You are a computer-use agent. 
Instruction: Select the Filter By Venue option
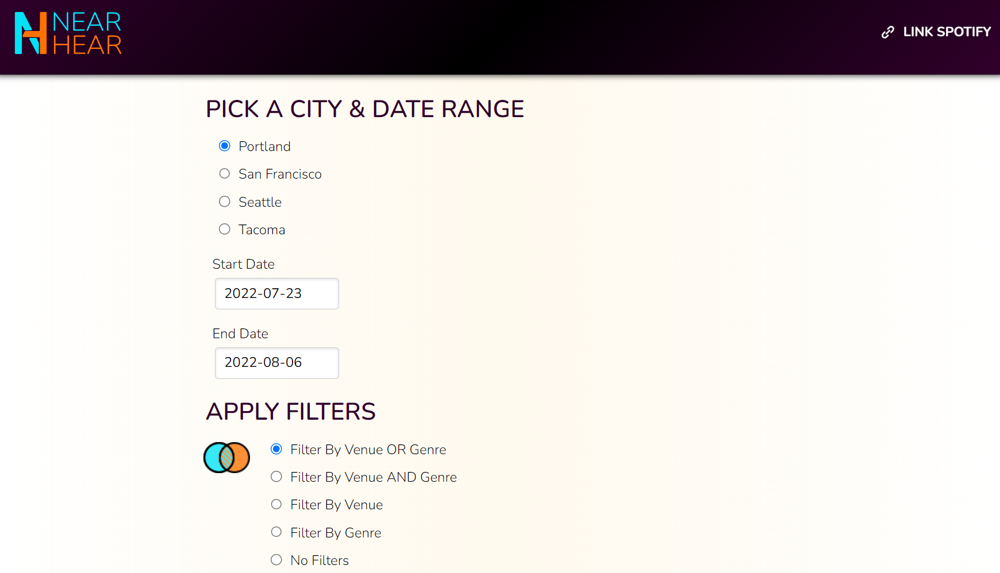pos(276,504)
